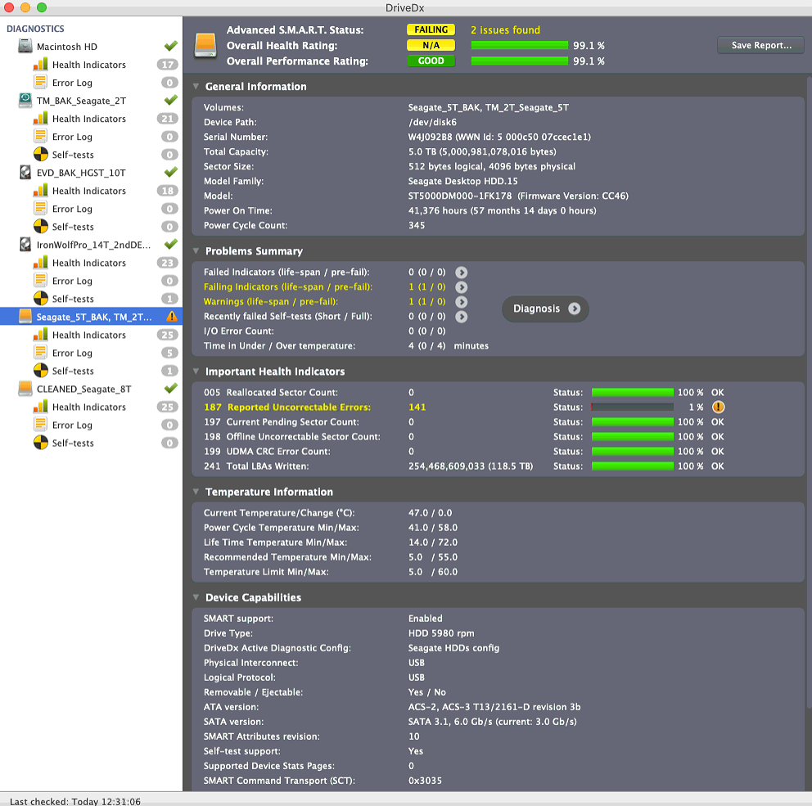Click the green GOOD performance badge
The width and height of the screenshot is (812, 806).
[431, 61]
